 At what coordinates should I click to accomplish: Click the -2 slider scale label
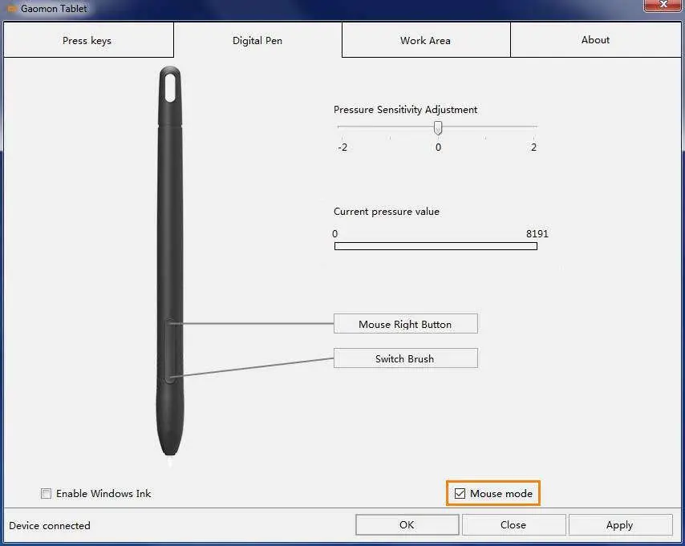click(x=342, y=148)
